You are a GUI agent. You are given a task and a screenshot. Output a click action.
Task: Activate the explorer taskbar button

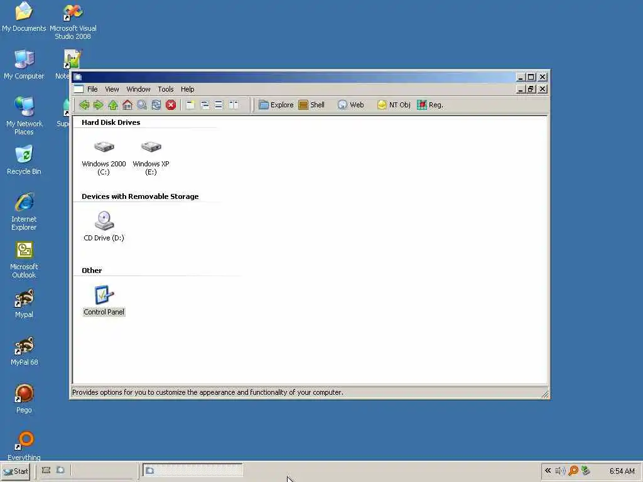coord(192,471)
